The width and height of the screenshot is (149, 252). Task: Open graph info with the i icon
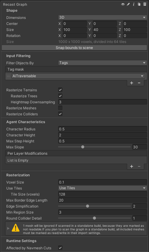coord(134,4)
